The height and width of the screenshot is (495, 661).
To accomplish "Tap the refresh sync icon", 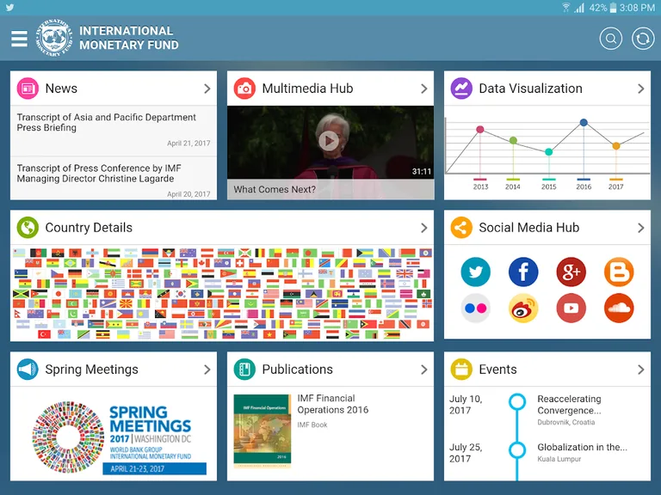I will [x=643, y=39].
